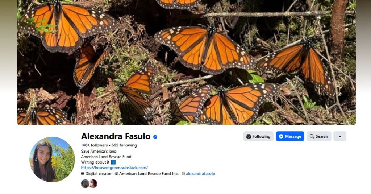Click the first mutual friend avatar
371x194 pixels.
tap(85, 183)
